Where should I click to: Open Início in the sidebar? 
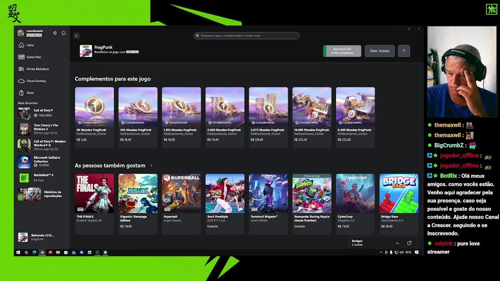coord(42,45)
